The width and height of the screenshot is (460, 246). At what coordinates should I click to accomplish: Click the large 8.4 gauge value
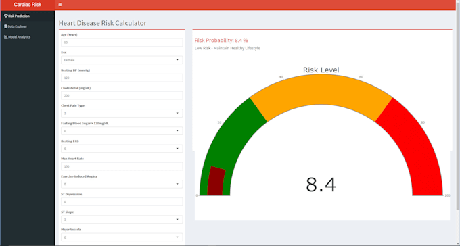coord(321,184)
